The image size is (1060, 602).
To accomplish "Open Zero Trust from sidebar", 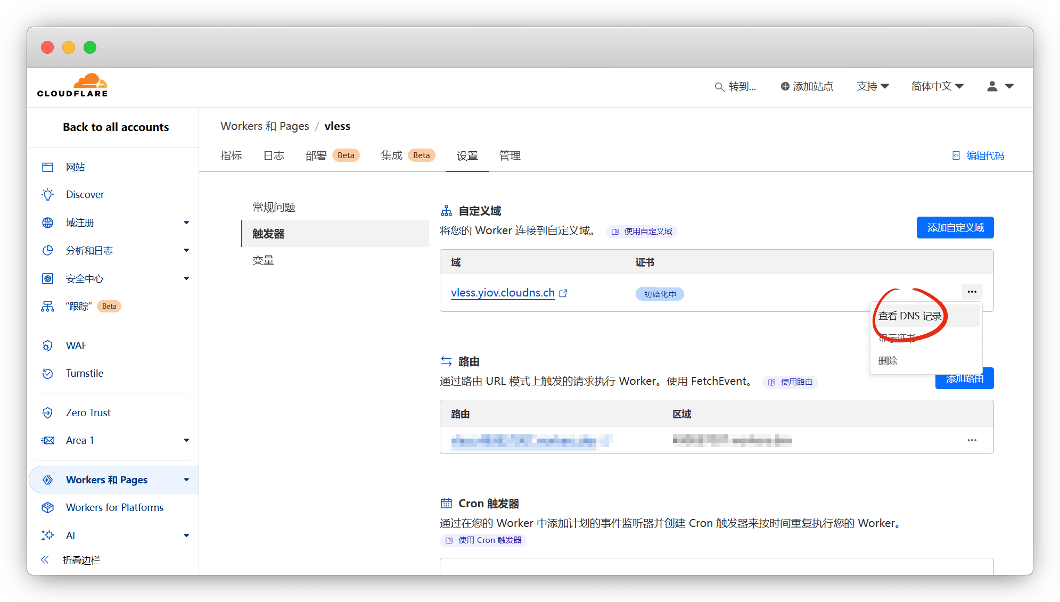I will [x=88, y=413].
